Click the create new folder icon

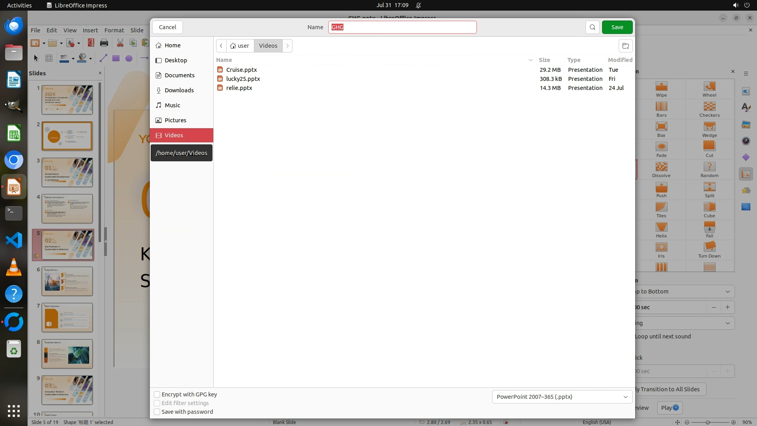625,46
